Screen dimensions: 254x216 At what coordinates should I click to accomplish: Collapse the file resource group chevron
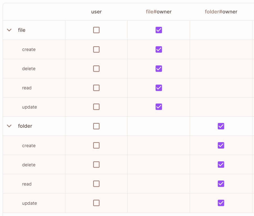[x=9, y=30]
